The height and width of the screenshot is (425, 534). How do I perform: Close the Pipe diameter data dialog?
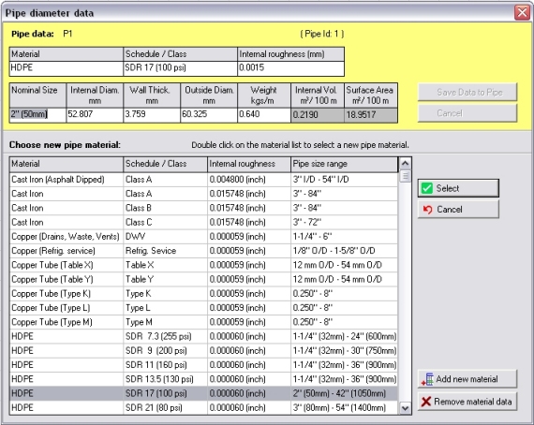point(522,12)
